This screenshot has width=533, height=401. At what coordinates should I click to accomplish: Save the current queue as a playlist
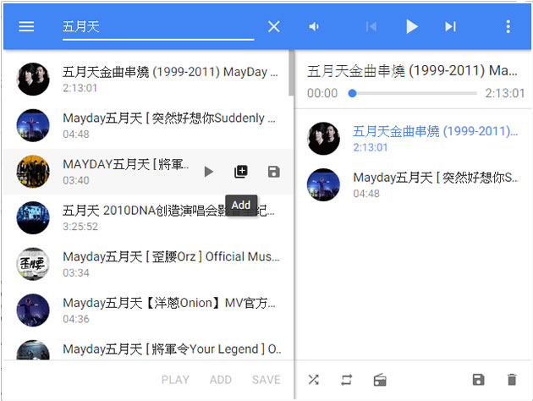coord(478,380)
